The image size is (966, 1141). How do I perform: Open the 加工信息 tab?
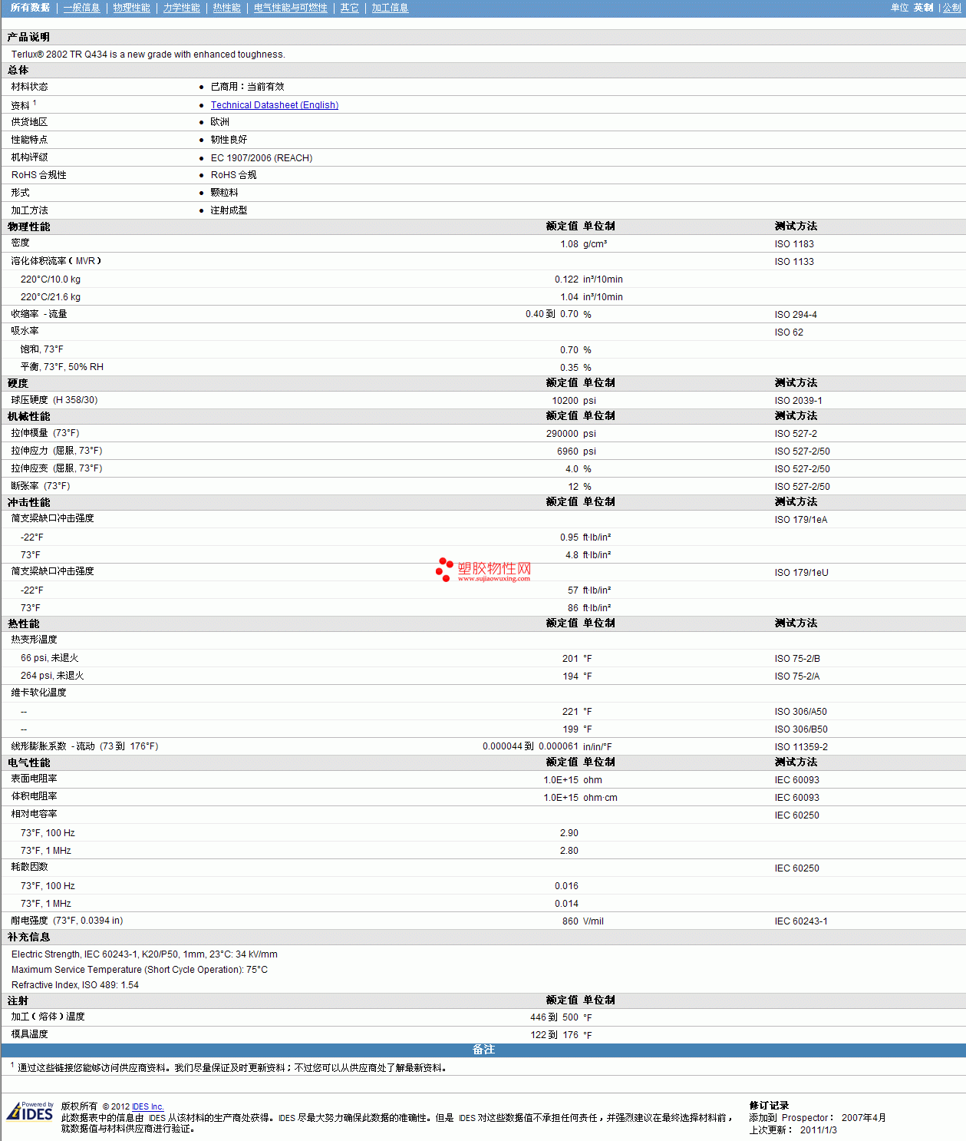[x=391, y=8]
